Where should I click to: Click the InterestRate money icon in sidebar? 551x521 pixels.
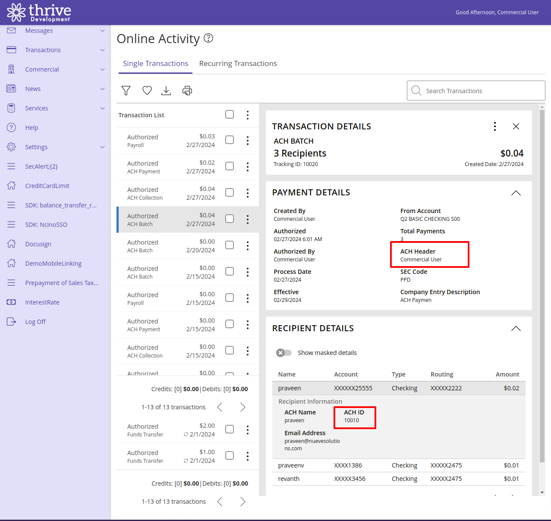(11, 302)
